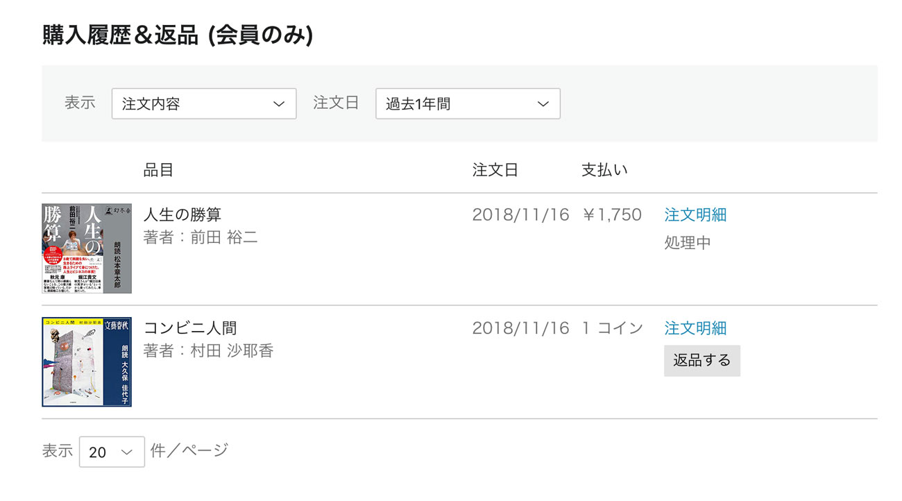Click the 支払い column header
Screen dimensions: 902x501
click(x=604, y=170)
